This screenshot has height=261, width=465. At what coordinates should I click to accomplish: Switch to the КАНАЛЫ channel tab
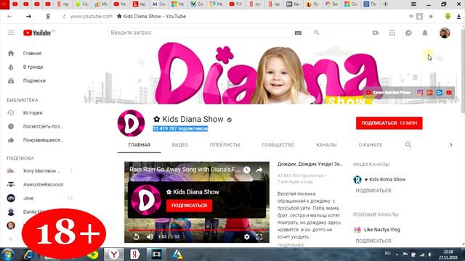pos(326,145)
